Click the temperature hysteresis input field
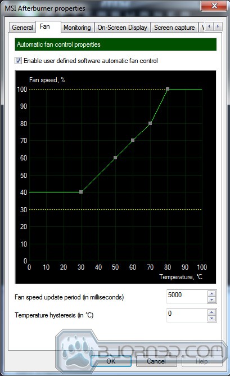This screenshot has width=230, height=376. coord(187,315)
